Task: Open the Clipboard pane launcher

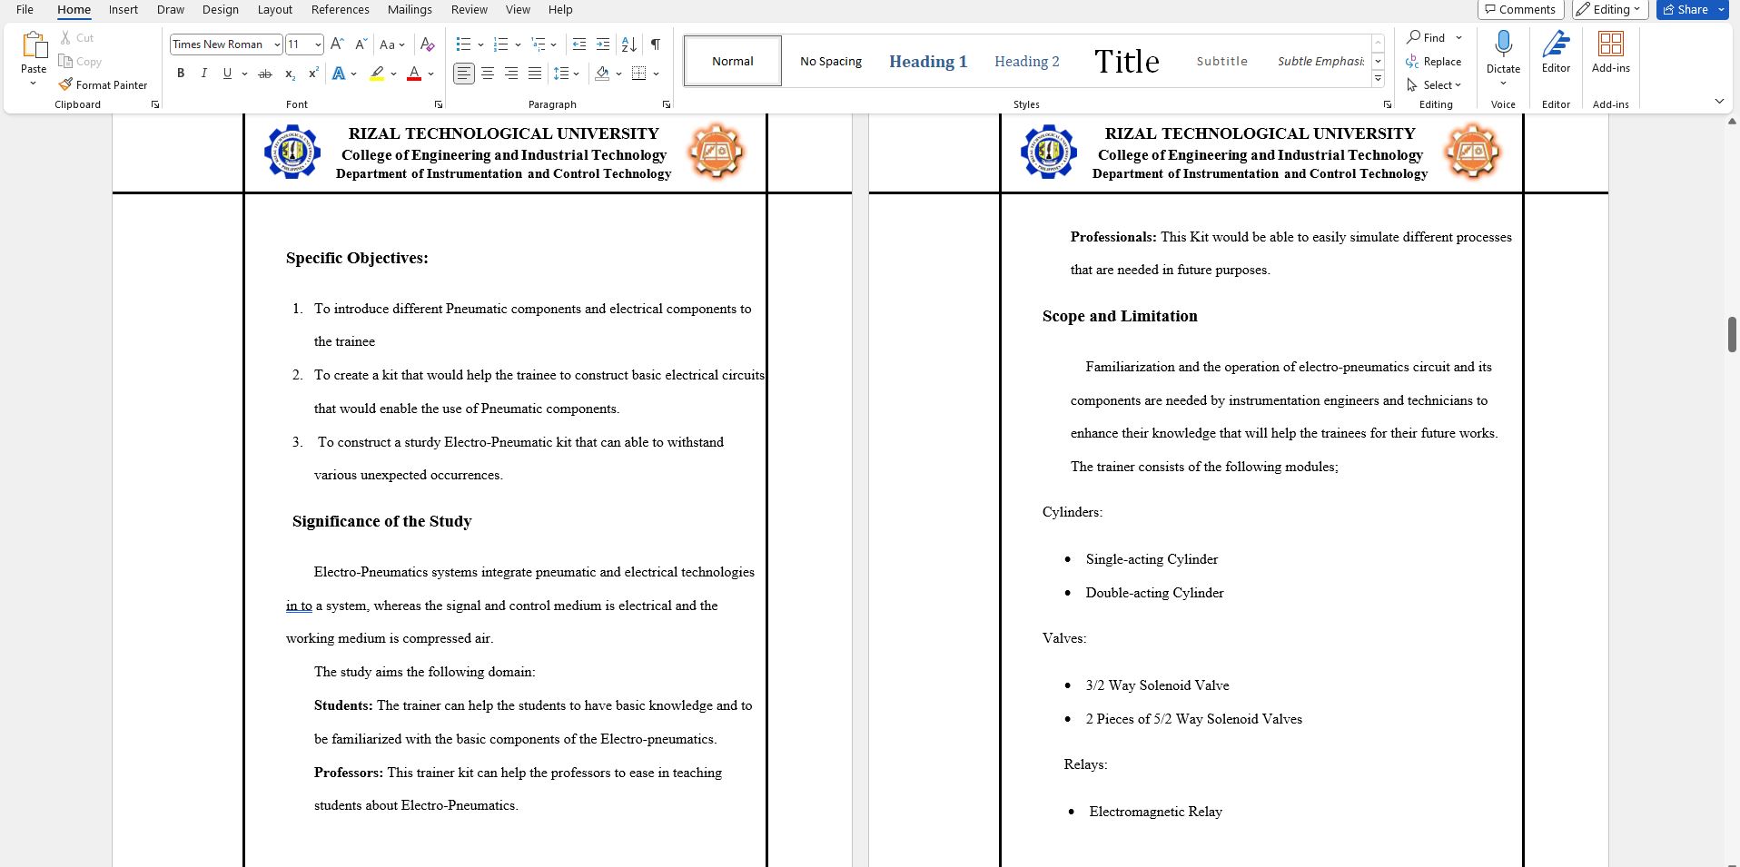Action: [x=155, y=104]
